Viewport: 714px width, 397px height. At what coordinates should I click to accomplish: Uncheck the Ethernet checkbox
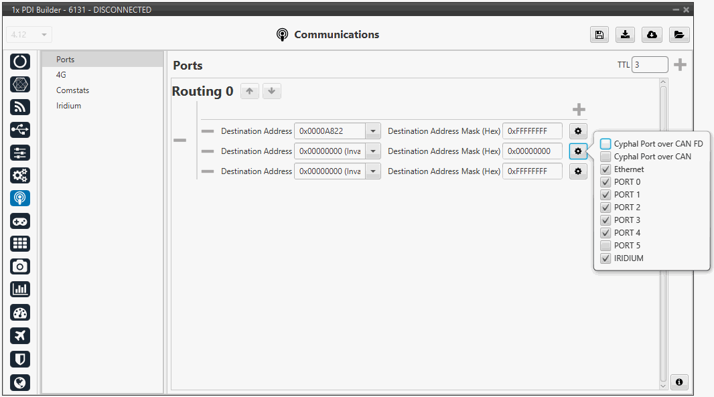(x=605, y=169)
